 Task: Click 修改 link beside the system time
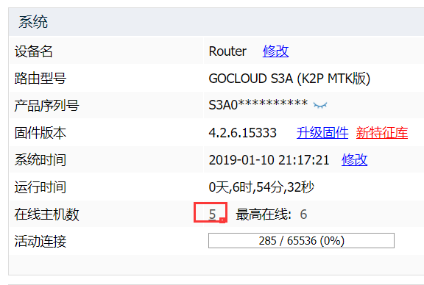(355, 160)
